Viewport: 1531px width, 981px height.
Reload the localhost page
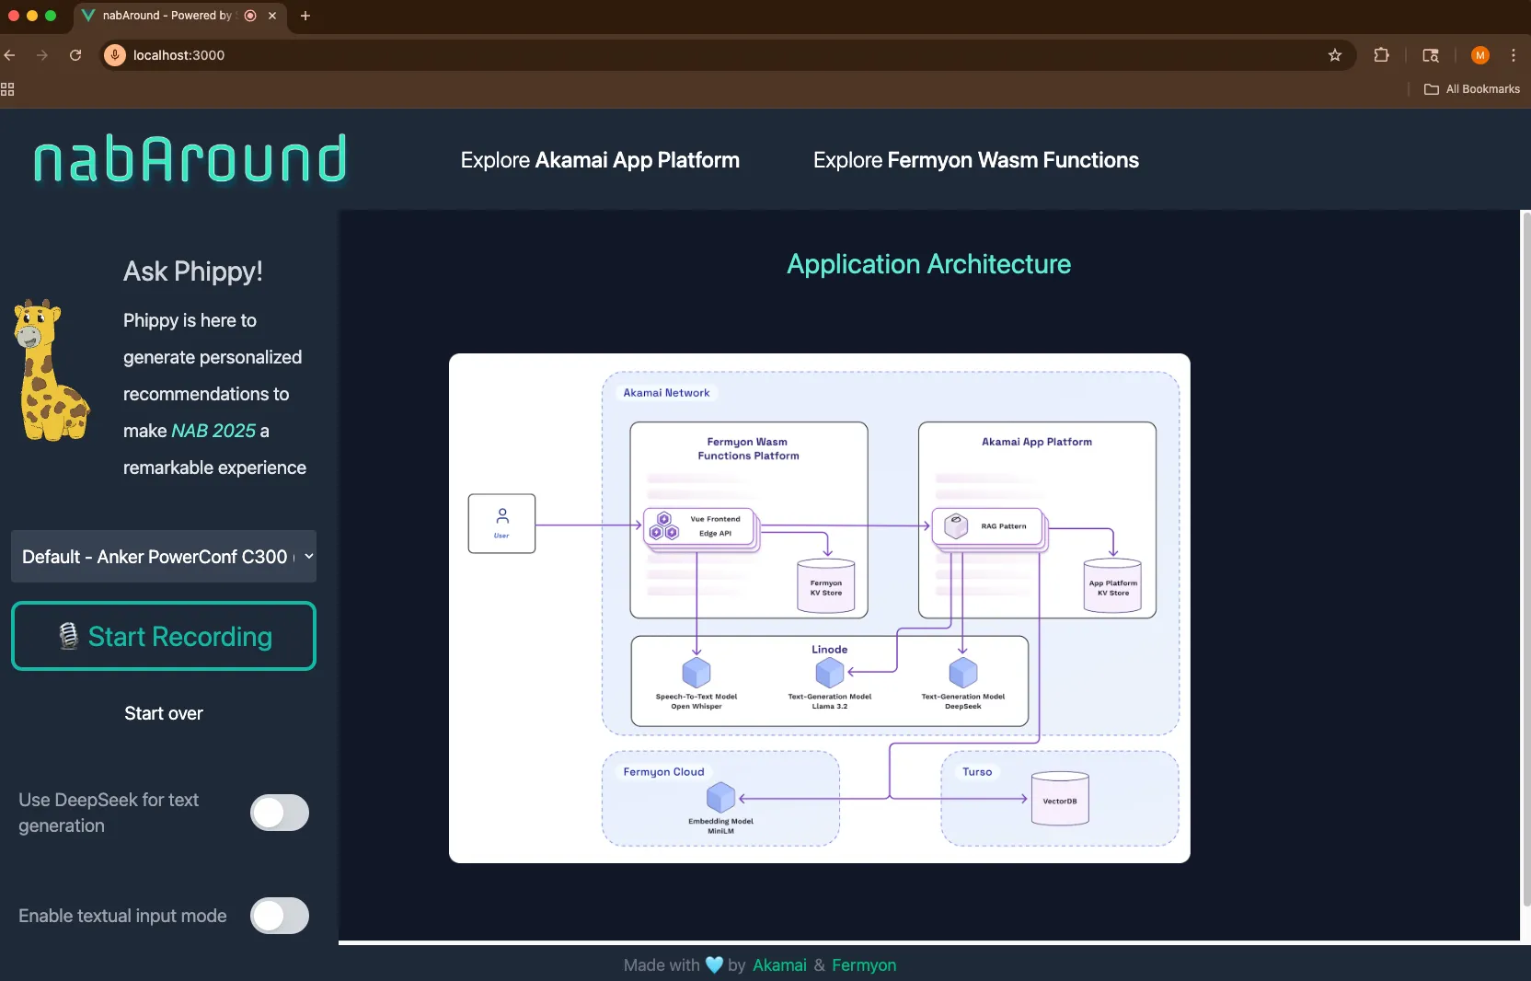(x=75, y=55)
